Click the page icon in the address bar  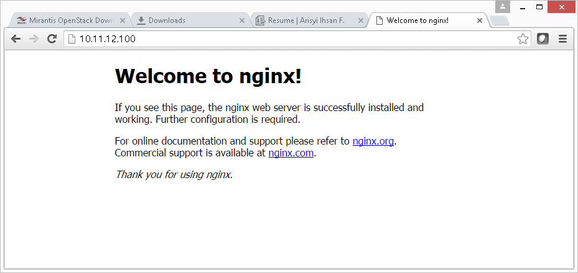tap(72, 38)
